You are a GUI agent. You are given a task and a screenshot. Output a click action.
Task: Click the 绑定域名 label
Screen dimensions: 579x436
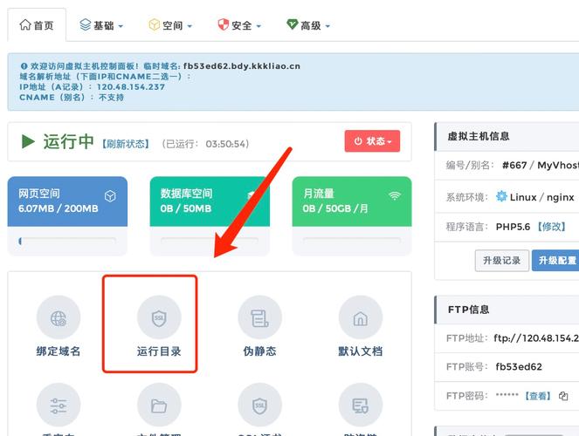pyautogui.click(x=59, y=351)
